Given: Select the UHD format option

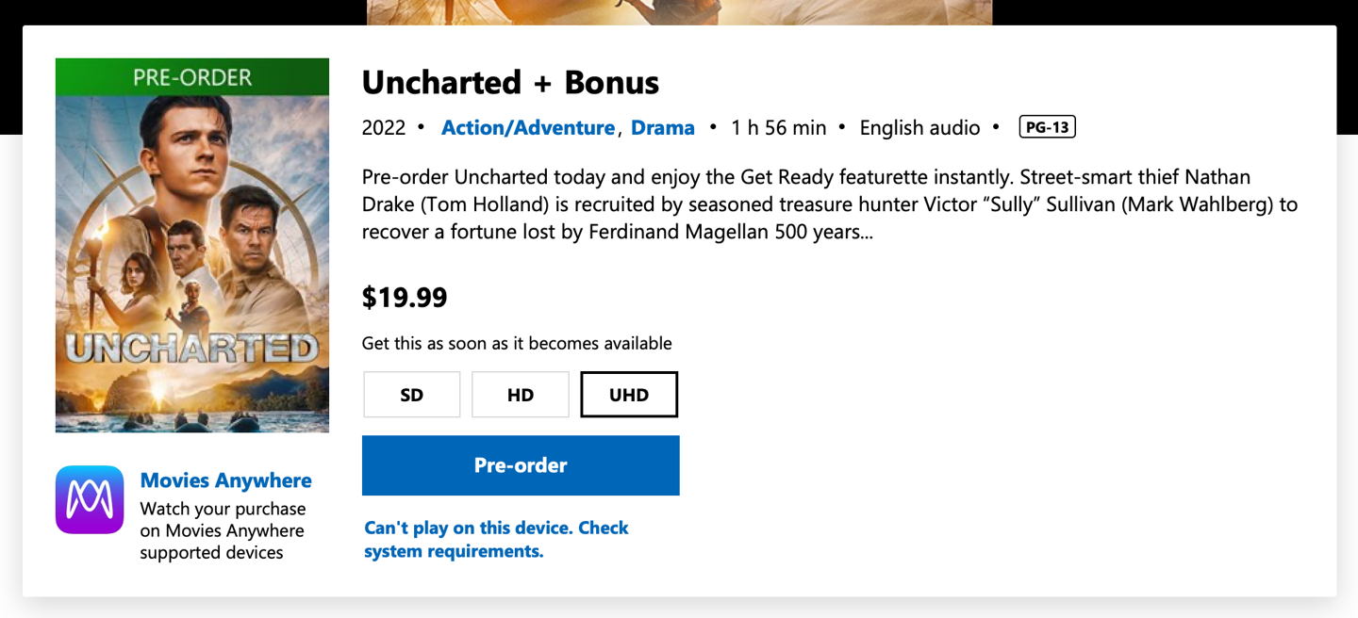Looking at the screenshot, I should click(x=629, y=395).
